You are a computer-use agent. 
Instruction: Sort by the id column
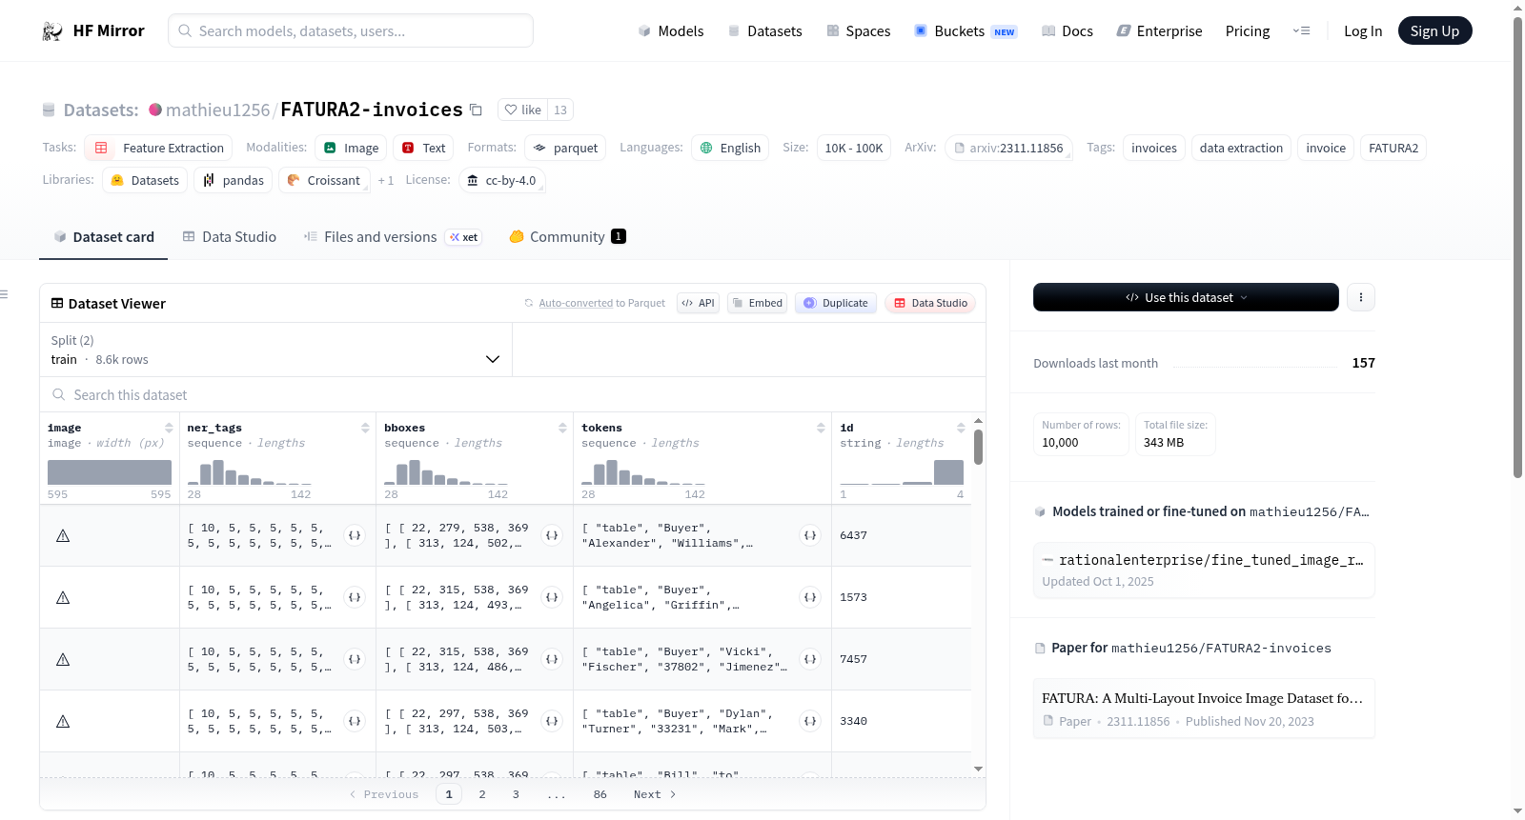961,428
